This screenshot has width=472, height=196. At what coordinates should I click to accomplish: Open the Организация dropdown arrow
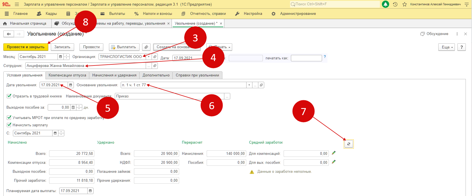click(149, 57)
